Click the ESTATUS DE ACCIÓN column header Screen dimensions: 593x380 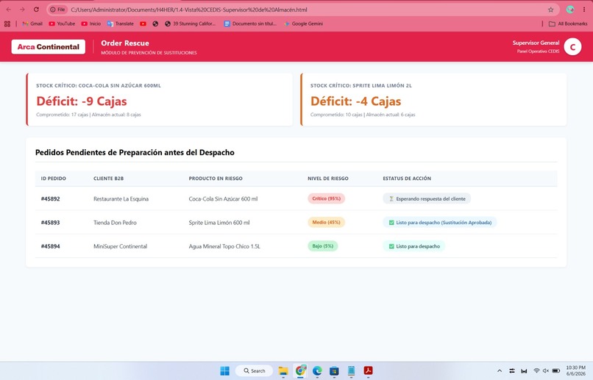(x=407, y=179)
